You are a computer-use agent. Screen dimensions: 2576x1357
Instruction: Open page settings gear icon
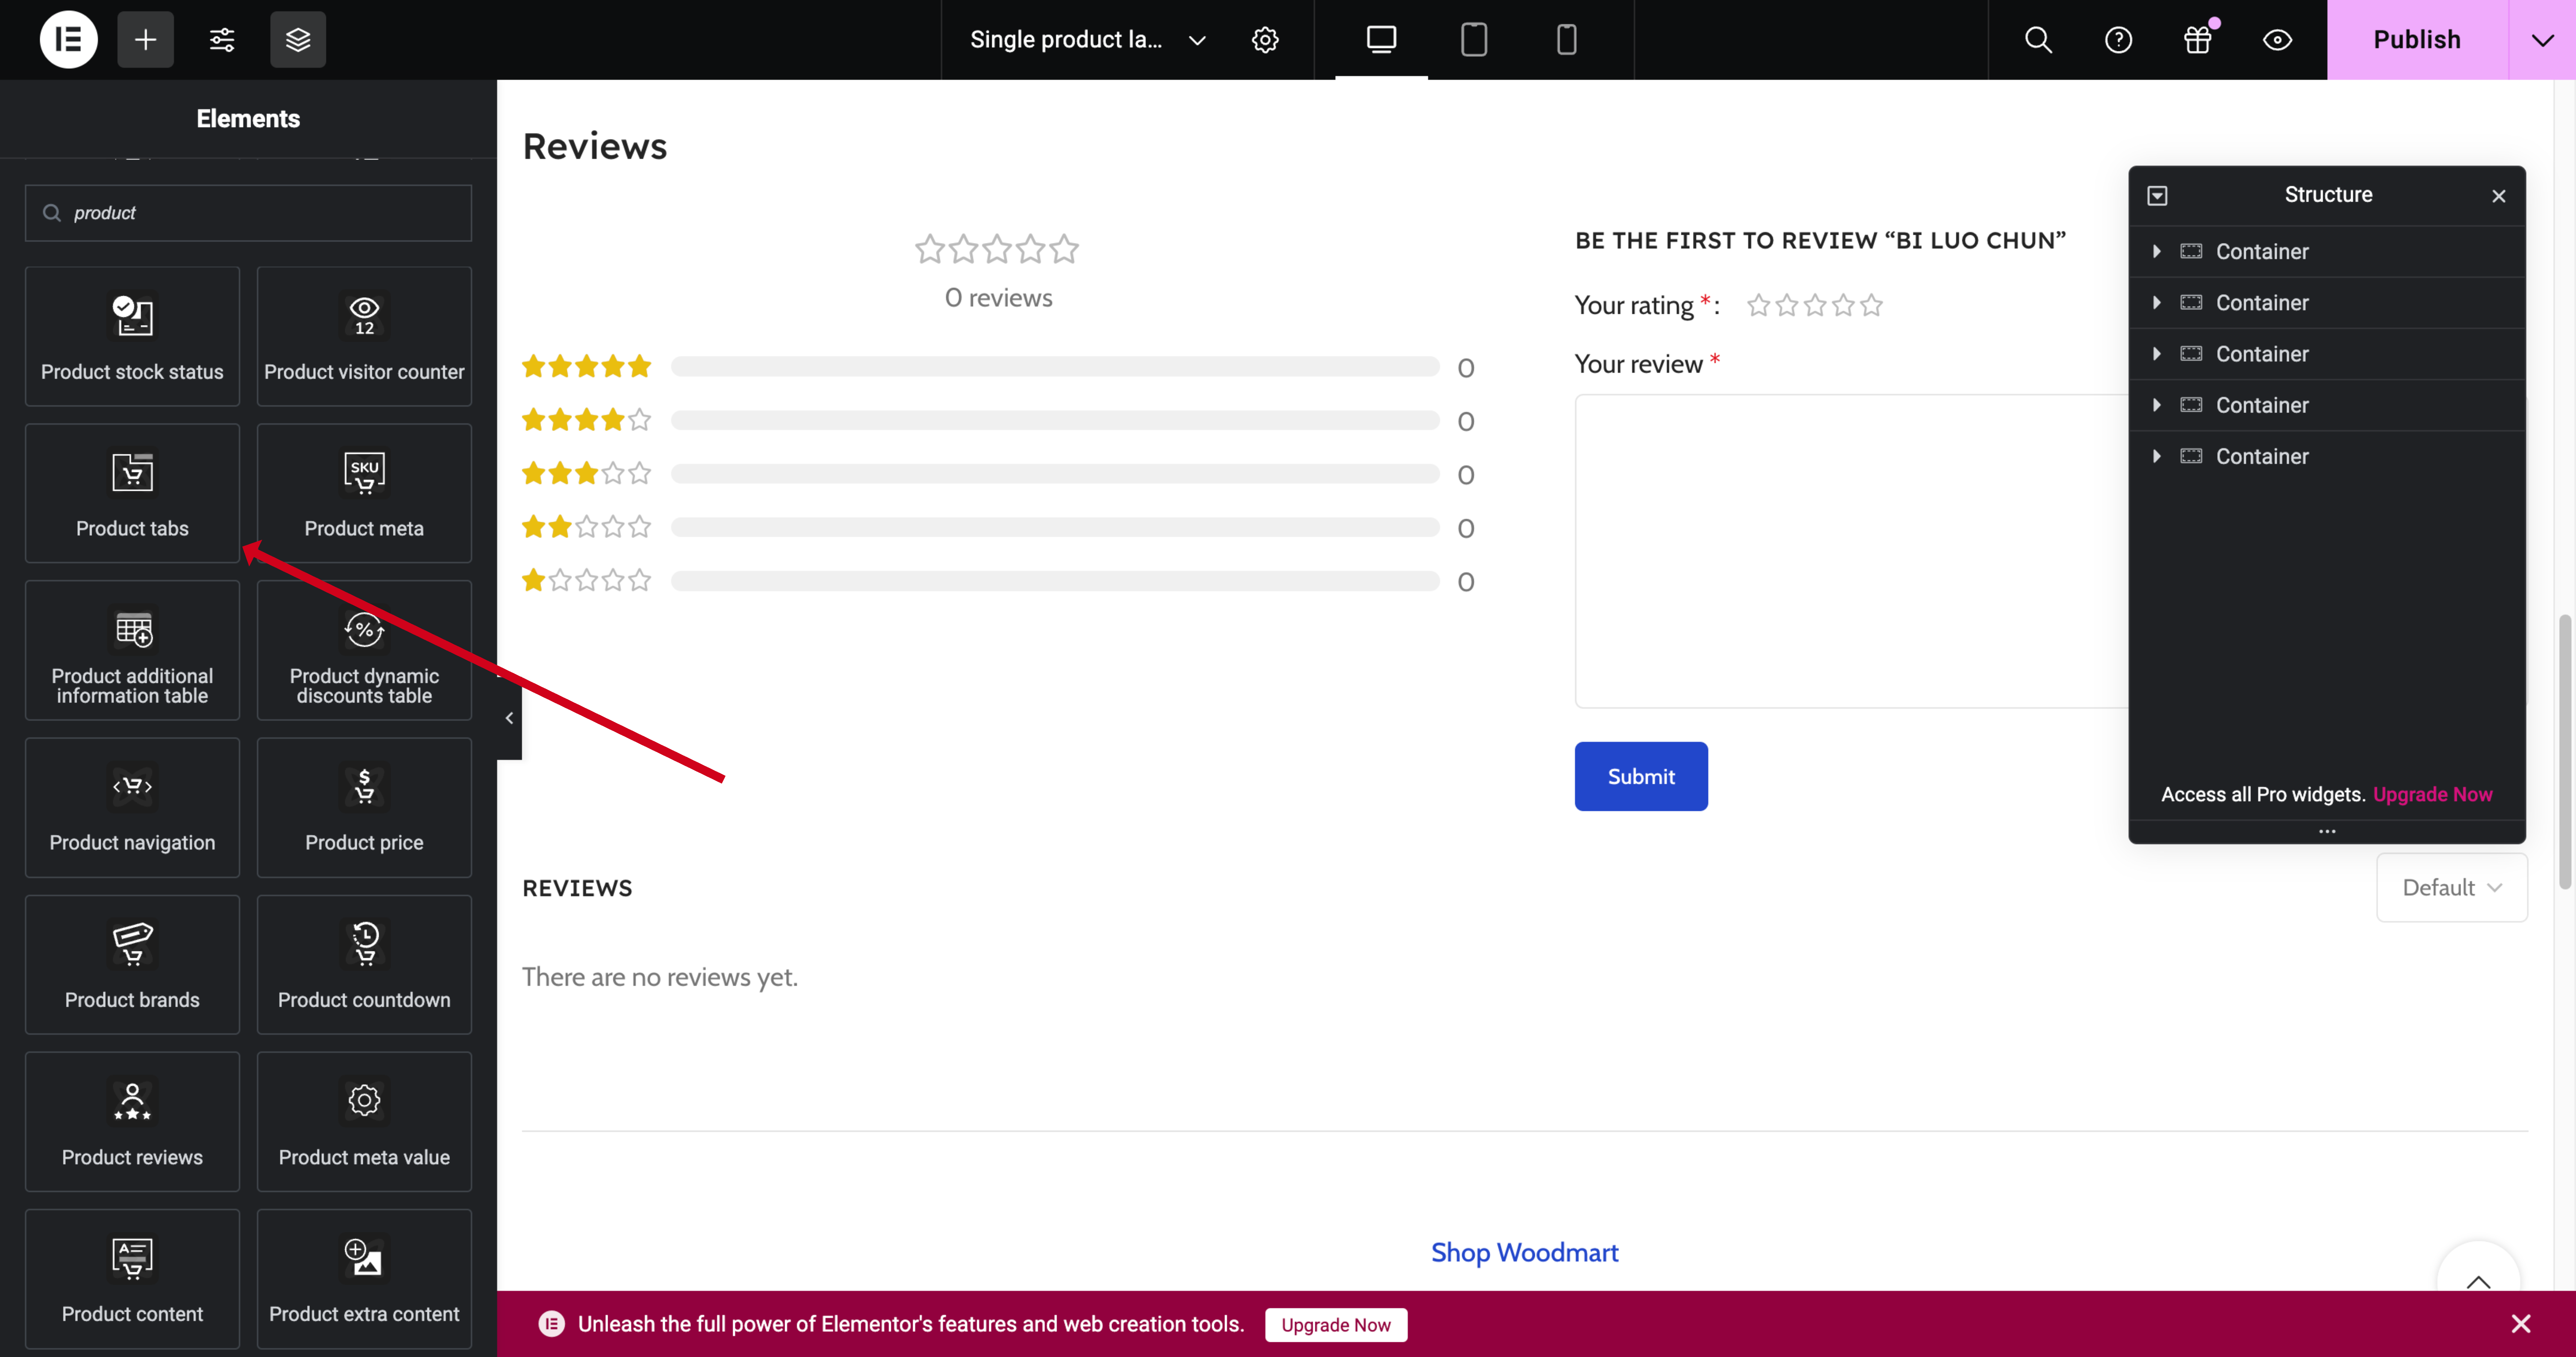[1265, 40]
